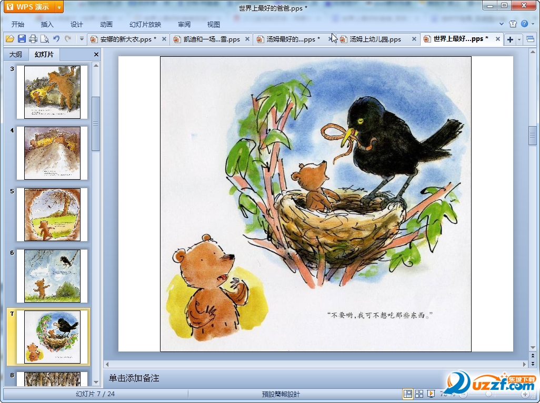
Task: Save the presentation with the floppy disk icon
Action: point(22,39)
